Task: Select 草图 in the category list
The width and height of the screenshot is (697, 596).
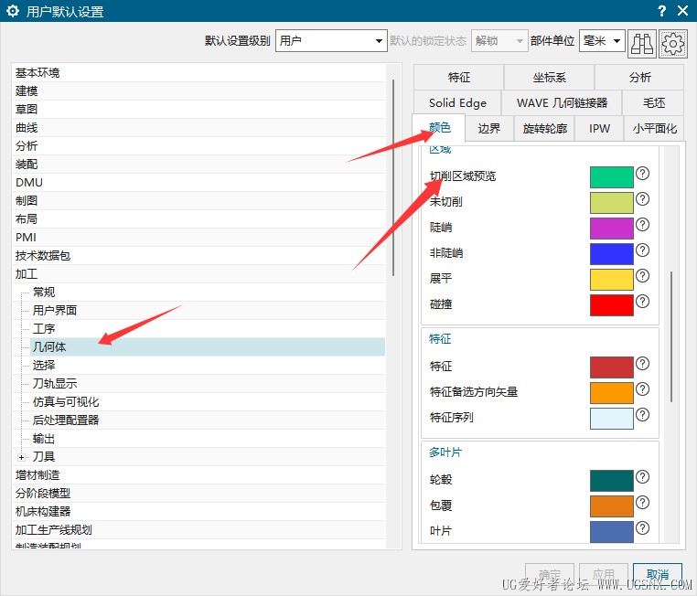Action: [x=198, y=110]
